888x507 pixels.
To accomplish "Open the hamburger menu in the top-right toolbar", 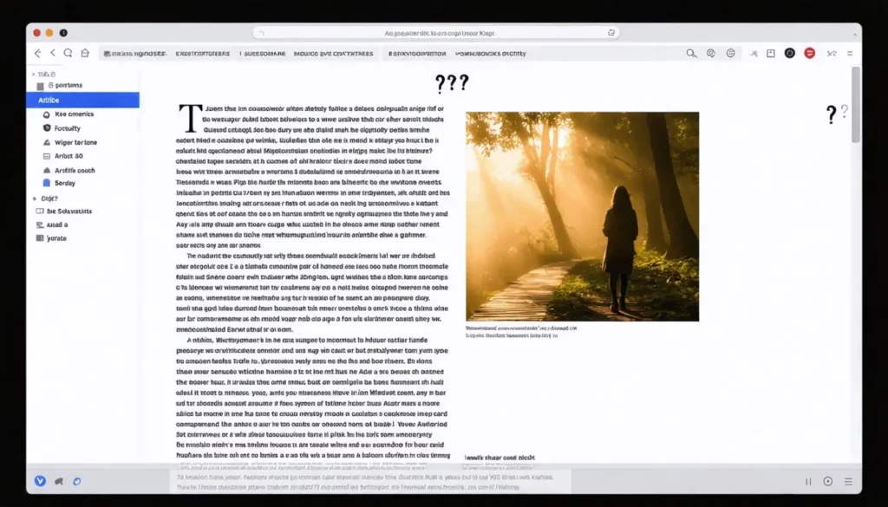I will (849, 53).
